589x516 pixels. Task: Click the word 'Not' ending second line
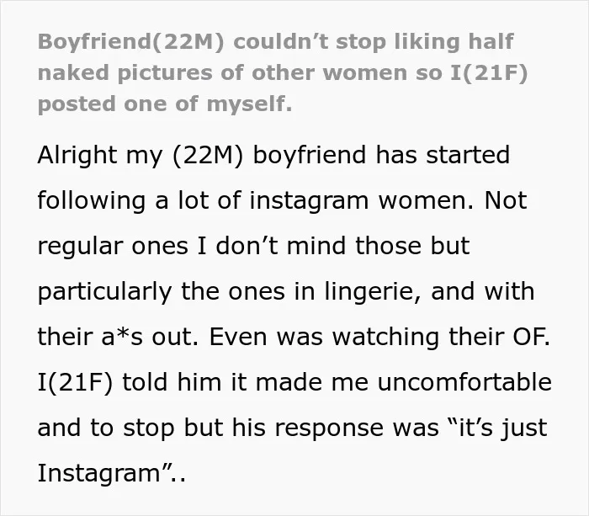pos(506,200)
